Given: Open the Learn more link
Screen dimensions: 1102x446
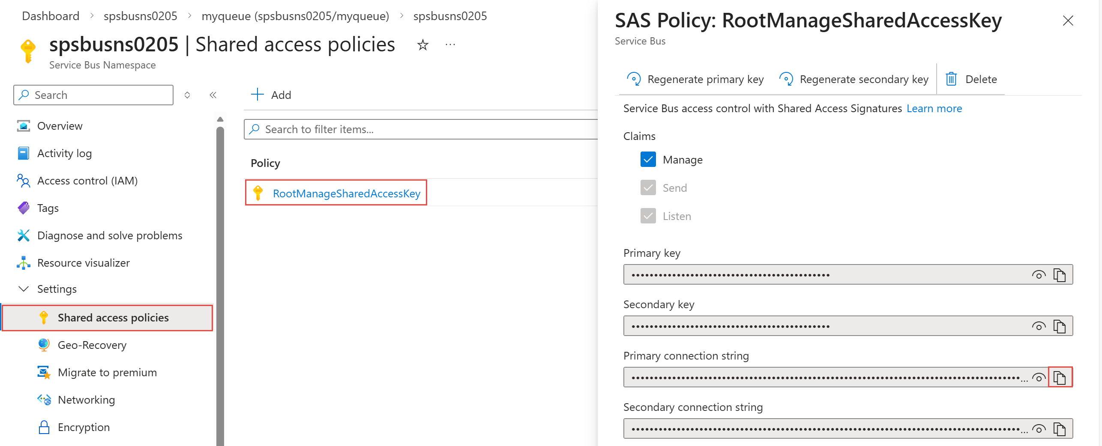Looking at the screenshot, I should tap(934, 108).
